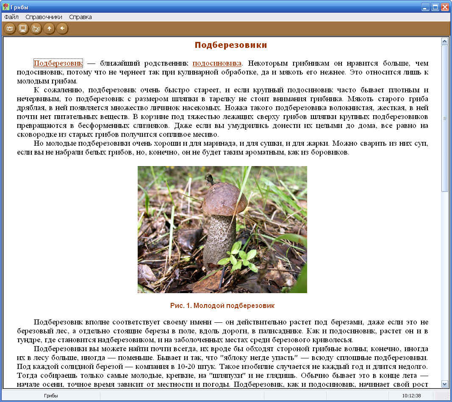The height and width of the screenshot is (402, 452).
Task: Click the Грибы status bar panel
Action: 51,396
